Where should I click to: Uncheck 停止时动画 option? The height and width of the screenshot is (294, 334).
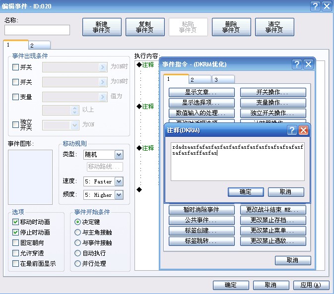tap(15, 232)
